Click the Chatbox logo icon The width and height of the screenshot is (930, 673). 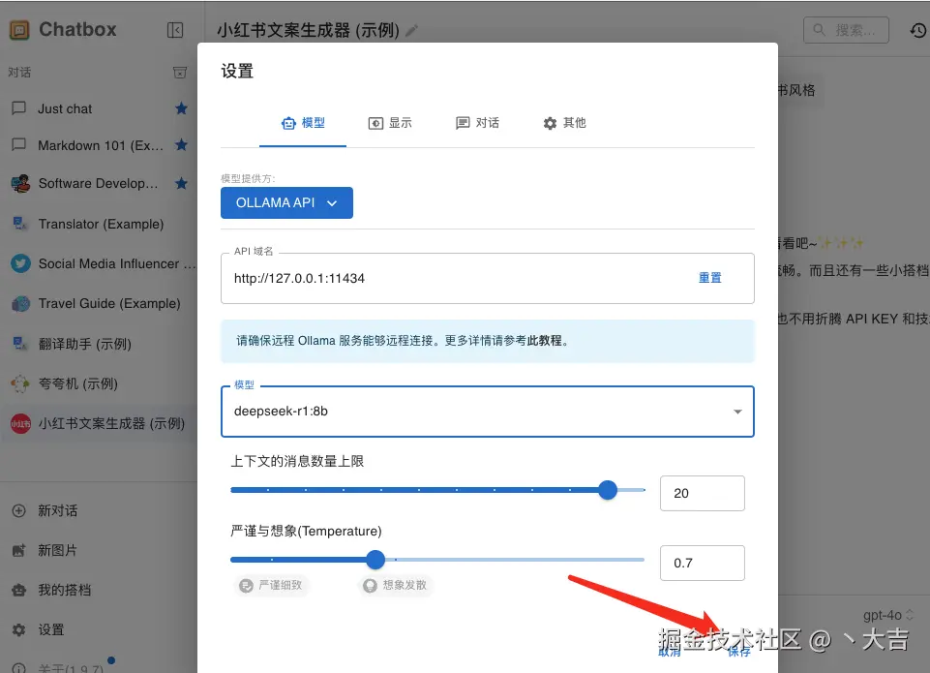pos(19,30)
